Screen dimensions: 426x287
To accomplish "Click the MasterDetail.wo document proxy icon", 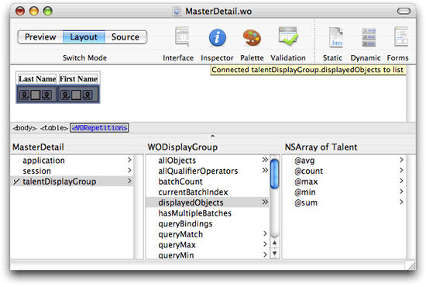I will point(177,11).
